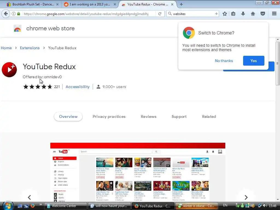Click the users person icon
280x210 pixels.
coord(98,87)
